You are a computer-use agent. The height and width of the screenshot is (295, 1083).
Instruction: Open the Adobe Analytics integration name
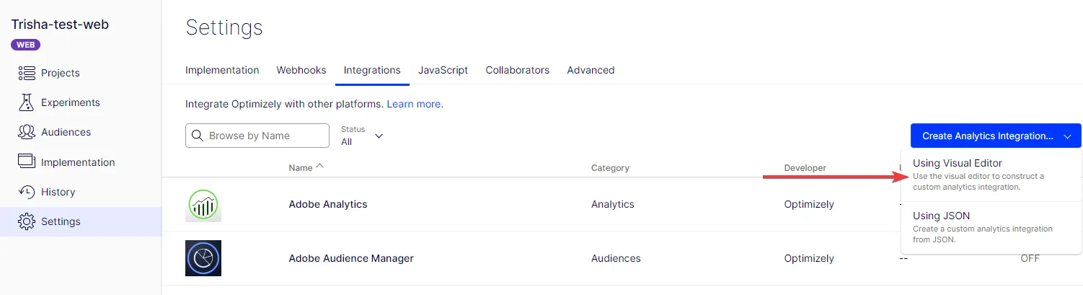click(x=328, y=204)
